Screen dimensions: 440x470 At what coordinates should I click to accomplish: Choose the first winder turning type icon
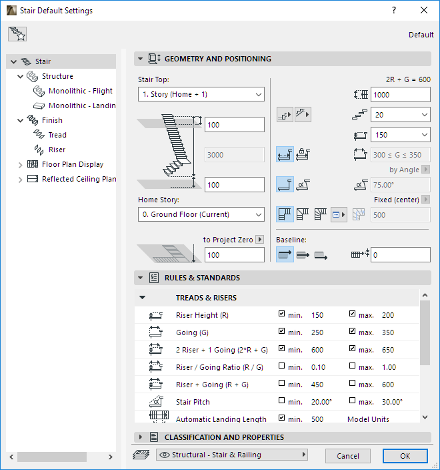tap(285, 214)
